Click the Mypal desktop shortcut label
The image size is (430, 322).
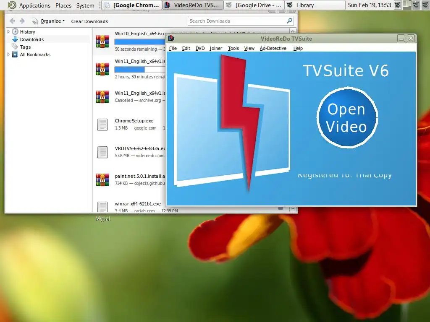103,219
